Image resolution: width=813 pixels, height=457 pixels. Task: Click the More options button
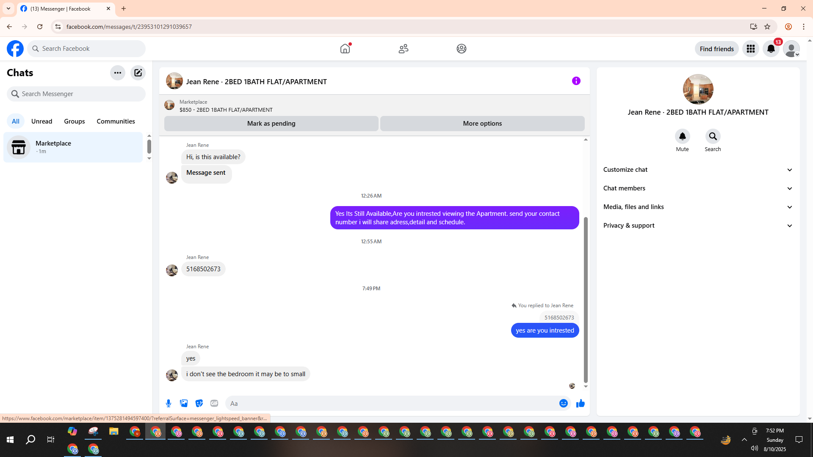[x=482, y=124]
